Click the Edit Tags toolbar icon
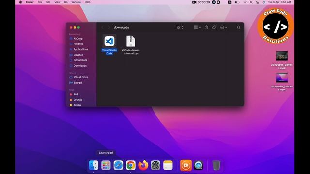The width and height of the screenshot is (310, 174). 214,27
